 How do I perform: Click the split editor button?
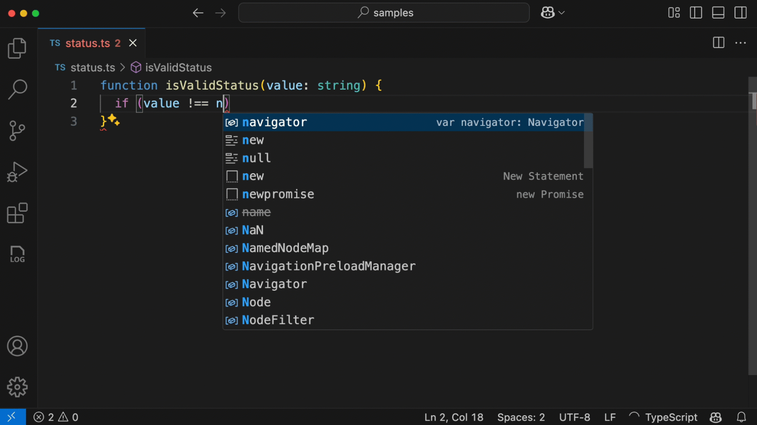[719, 42]
